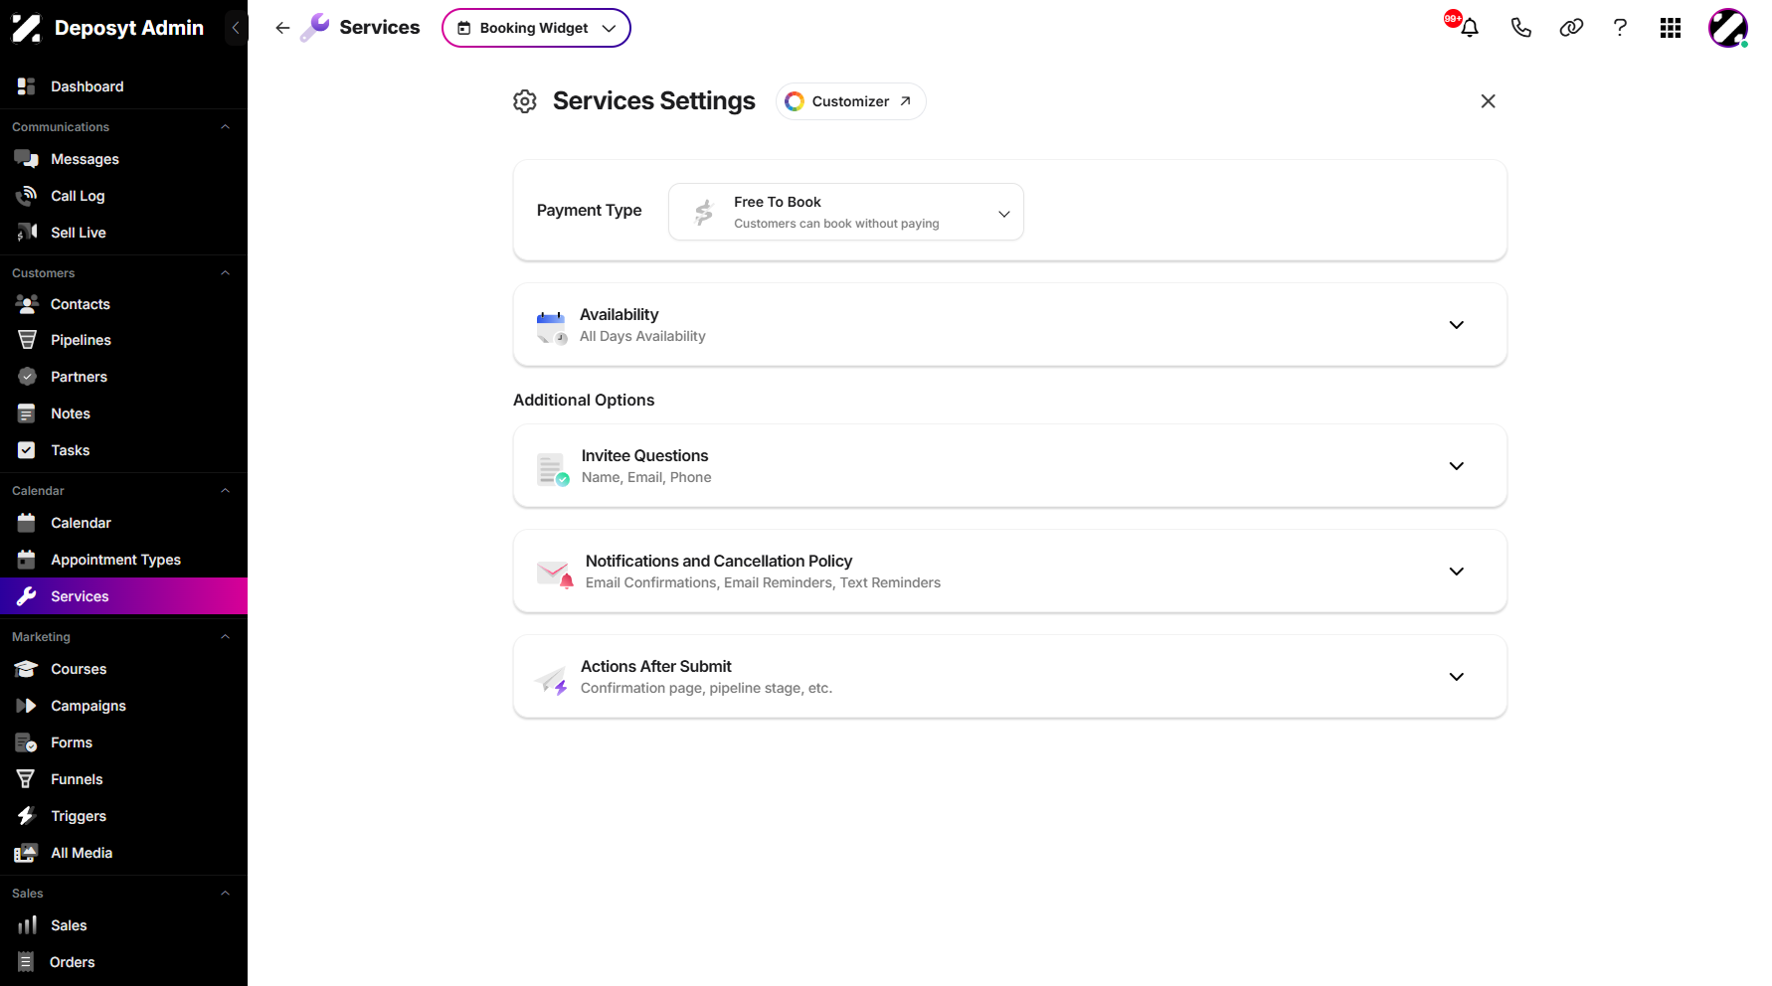Click the Actions After Submit paper-plane icon
This screenshot has width=1772, height=986.
click(551, 680)
